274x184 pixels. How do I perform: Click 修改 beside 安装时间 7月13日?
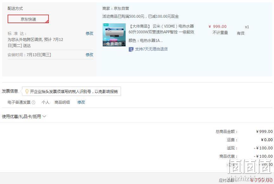tap(89, 55)
